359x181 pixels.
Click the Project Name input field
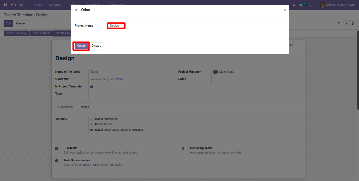(x=116, y=26)
